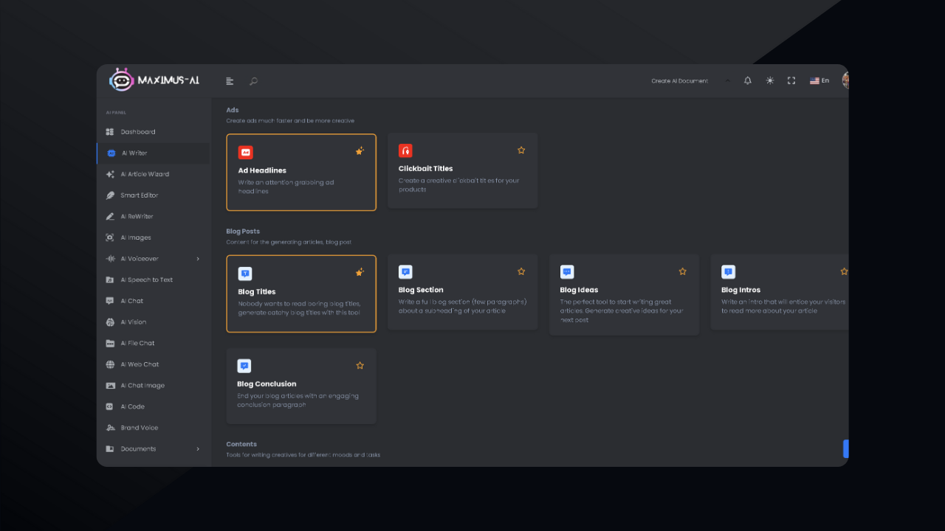Click the search magnifier icon in header
The height and width of the screenshot is (531, 945).
[x=253, y=81]
